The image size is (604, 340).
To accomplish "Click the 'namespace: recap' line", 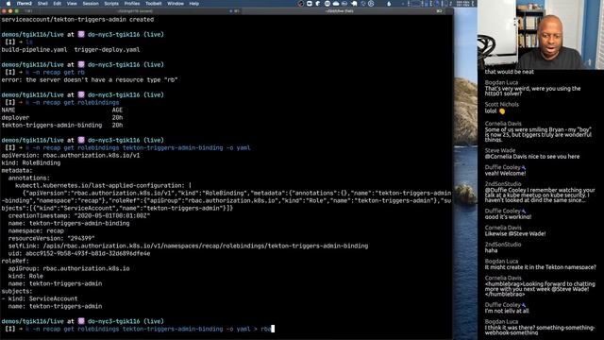I will [x=36, y=230].
